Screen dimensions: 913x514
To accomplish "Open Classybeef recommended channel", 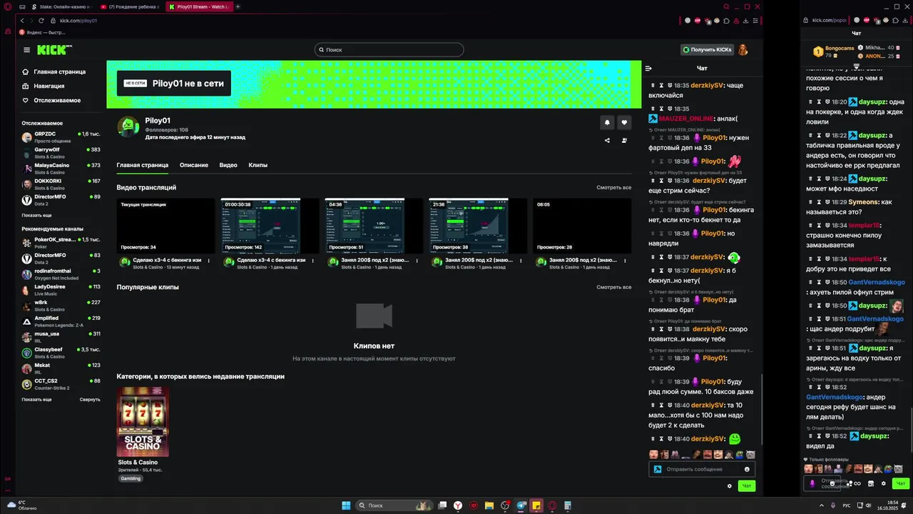I will point(61,353).
